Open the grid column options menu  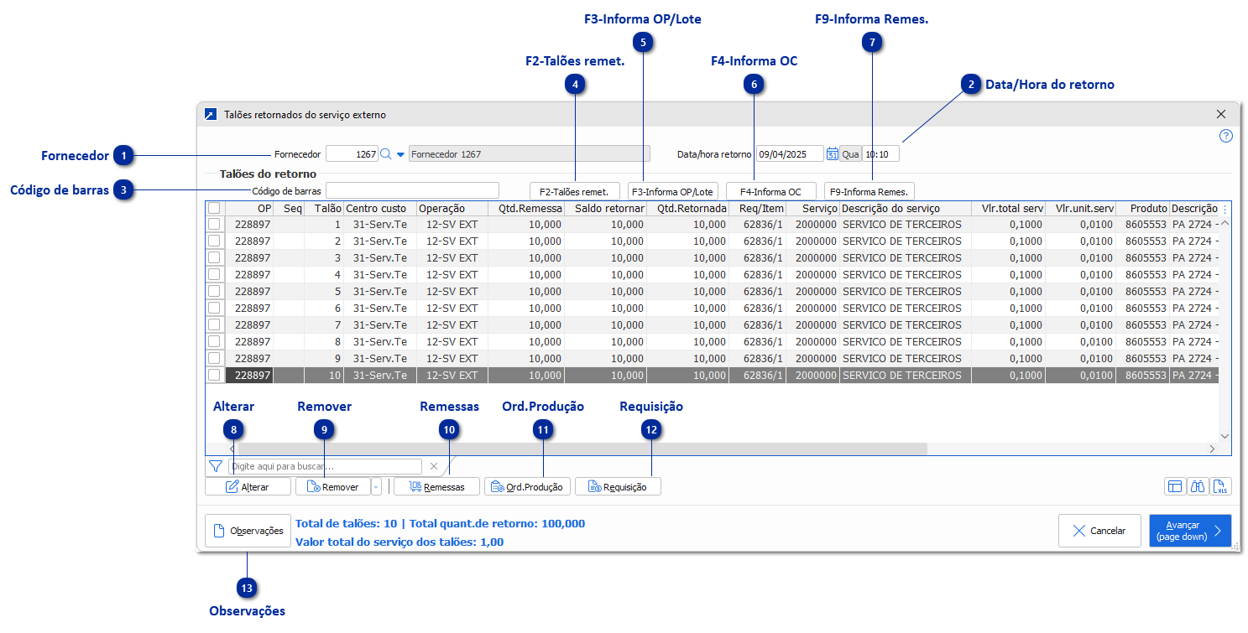(1225, 208)
